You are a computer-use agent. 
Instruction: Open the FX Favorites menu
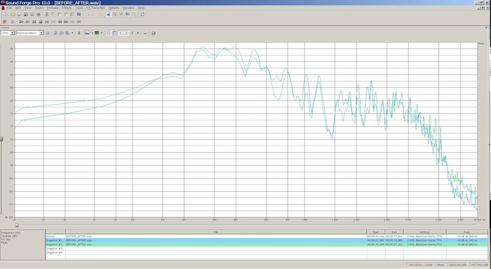pyautogui.click(x=95, y=7)
